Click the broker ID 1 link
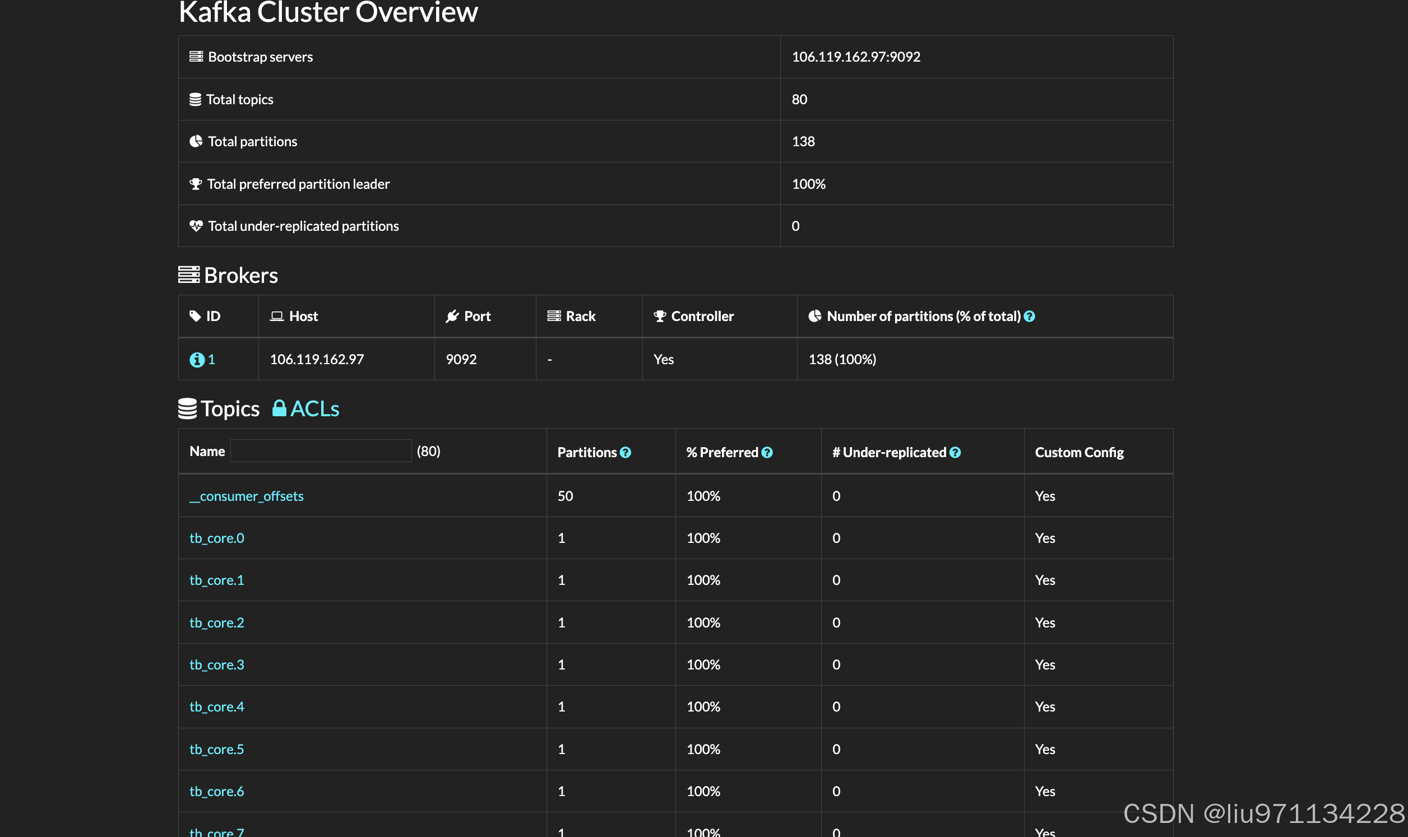 [x=211, y=359]
